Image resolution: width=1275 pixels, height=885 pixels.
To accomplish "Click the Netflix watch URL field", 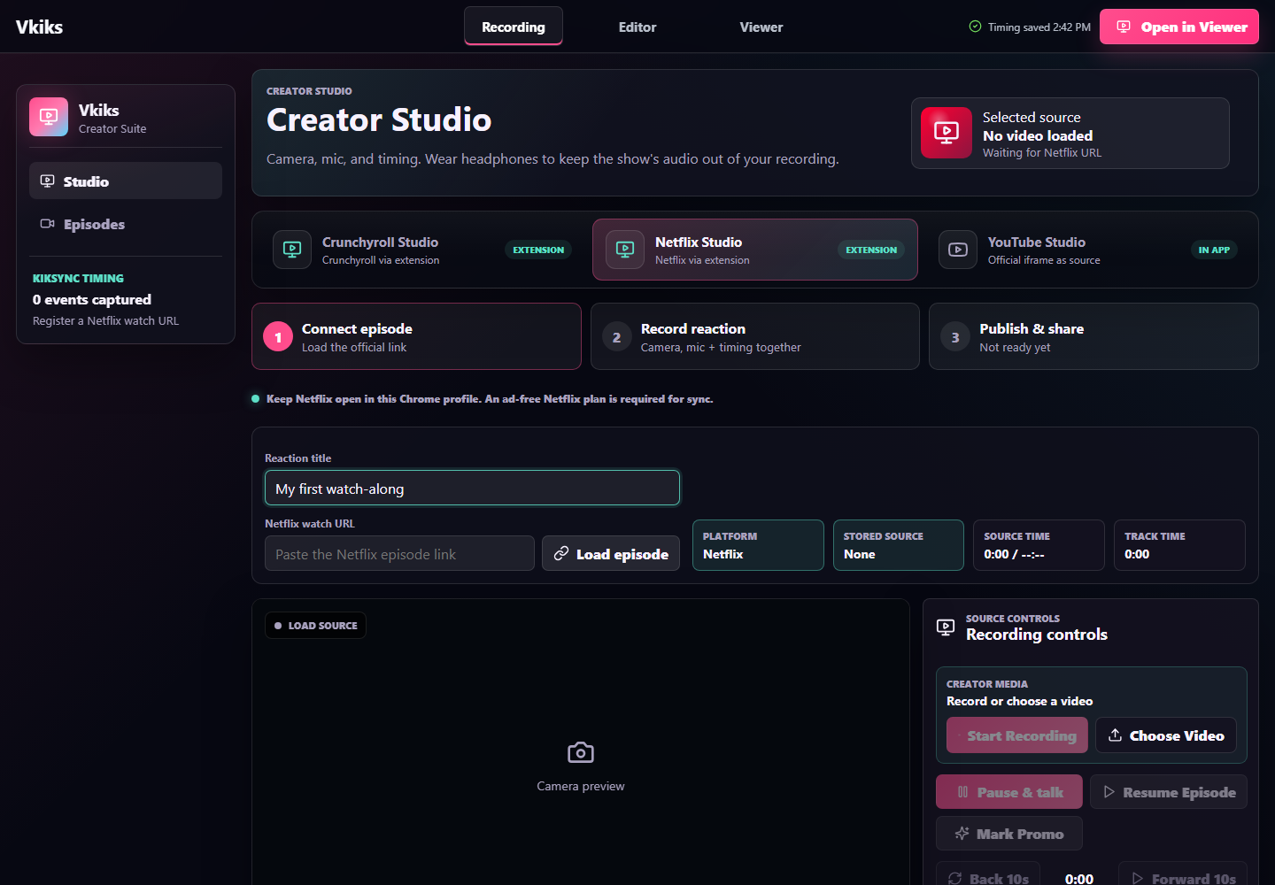I will point(399,553).
